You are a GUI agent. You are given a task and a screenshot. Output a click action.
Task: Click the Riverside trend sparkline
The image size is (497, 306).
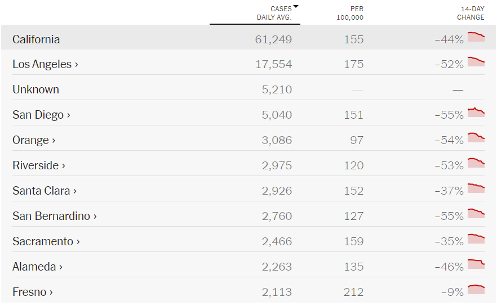pyautogui.click(x=476, y=163)
